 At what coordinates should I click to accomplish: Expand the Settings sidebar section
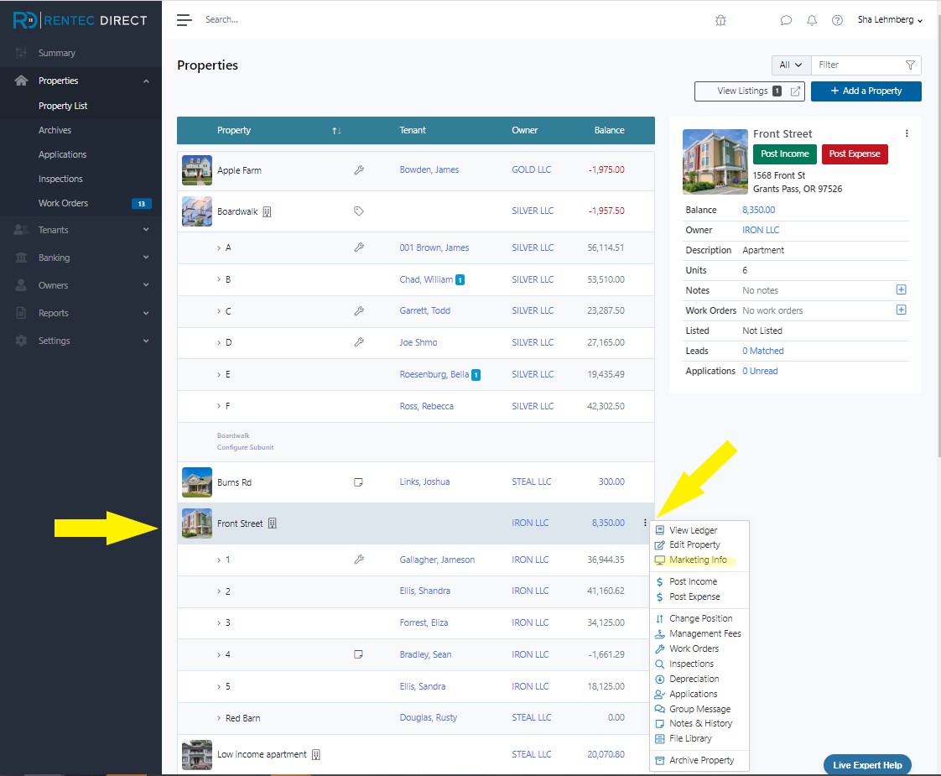click(146, 341)
